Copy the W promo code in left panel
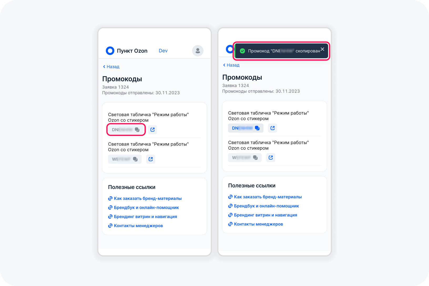The height and width of the screenshot is (286, 429). pos(125,159)
